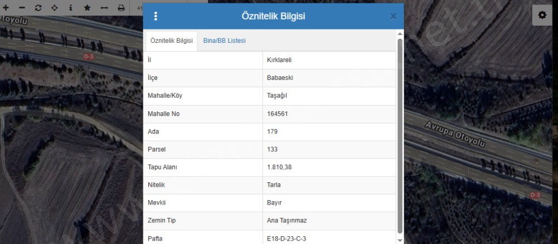Select the value Kırklareli
The image size is (558, 244).
pyautogui.click(x=279, y=60)
